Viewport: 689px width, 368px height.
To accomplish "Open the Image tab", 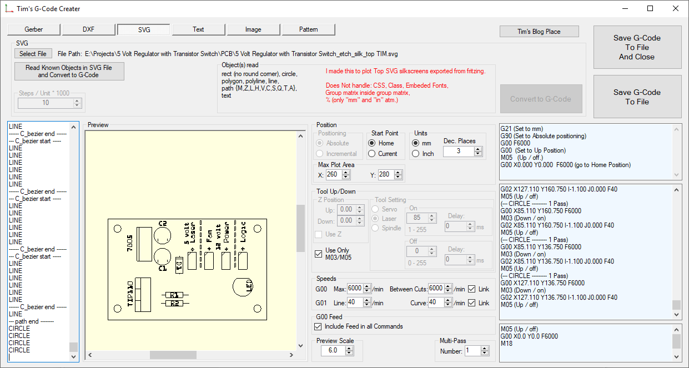I will [253, 29].
